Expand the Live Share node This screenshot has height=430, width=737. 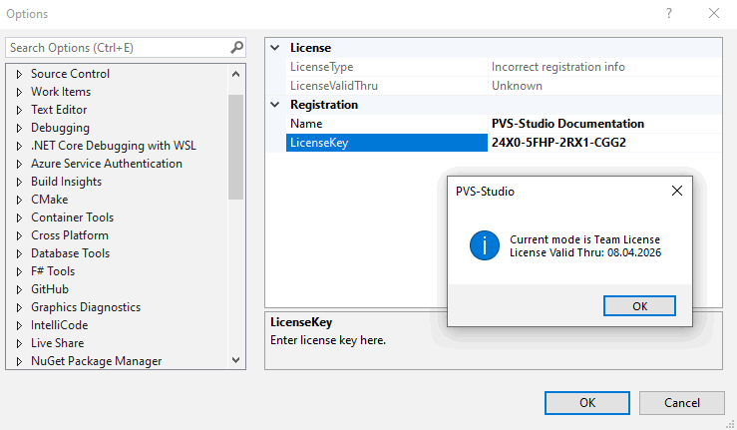click(x=19, y=343)
